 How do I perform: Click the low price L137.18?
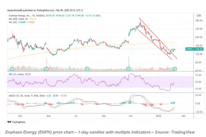click(x=70, y=16)
